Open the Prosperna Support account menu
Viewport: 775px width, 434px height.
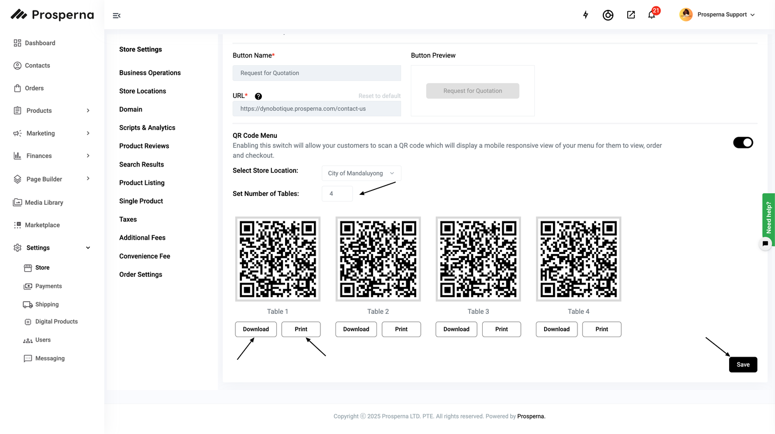coord(717,15)
